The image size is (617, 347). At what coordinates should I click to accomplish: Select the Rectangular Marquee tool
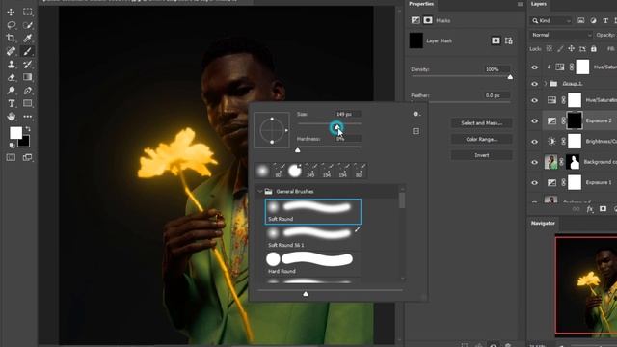click(x=28, y=12)
